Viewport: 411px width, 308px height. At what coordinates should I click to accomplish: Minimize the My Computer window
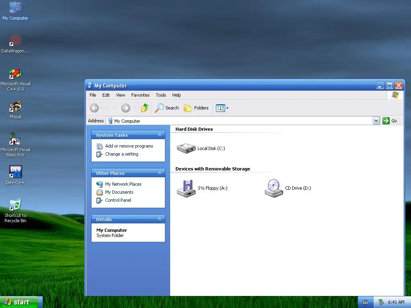(380, 85)
